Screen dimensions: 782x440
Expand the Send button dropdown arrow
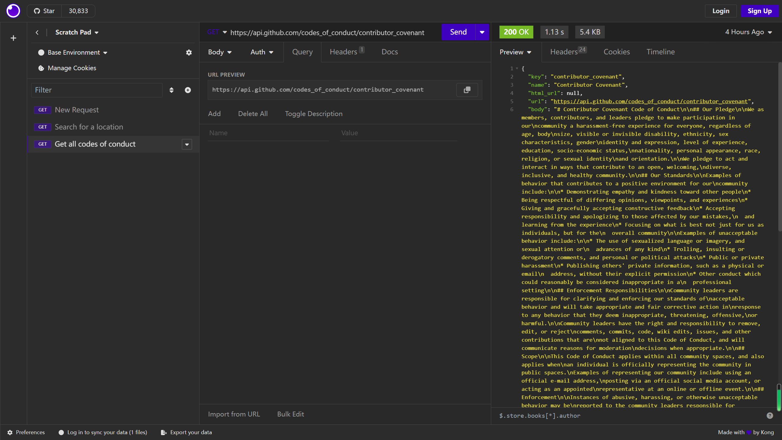481,32
